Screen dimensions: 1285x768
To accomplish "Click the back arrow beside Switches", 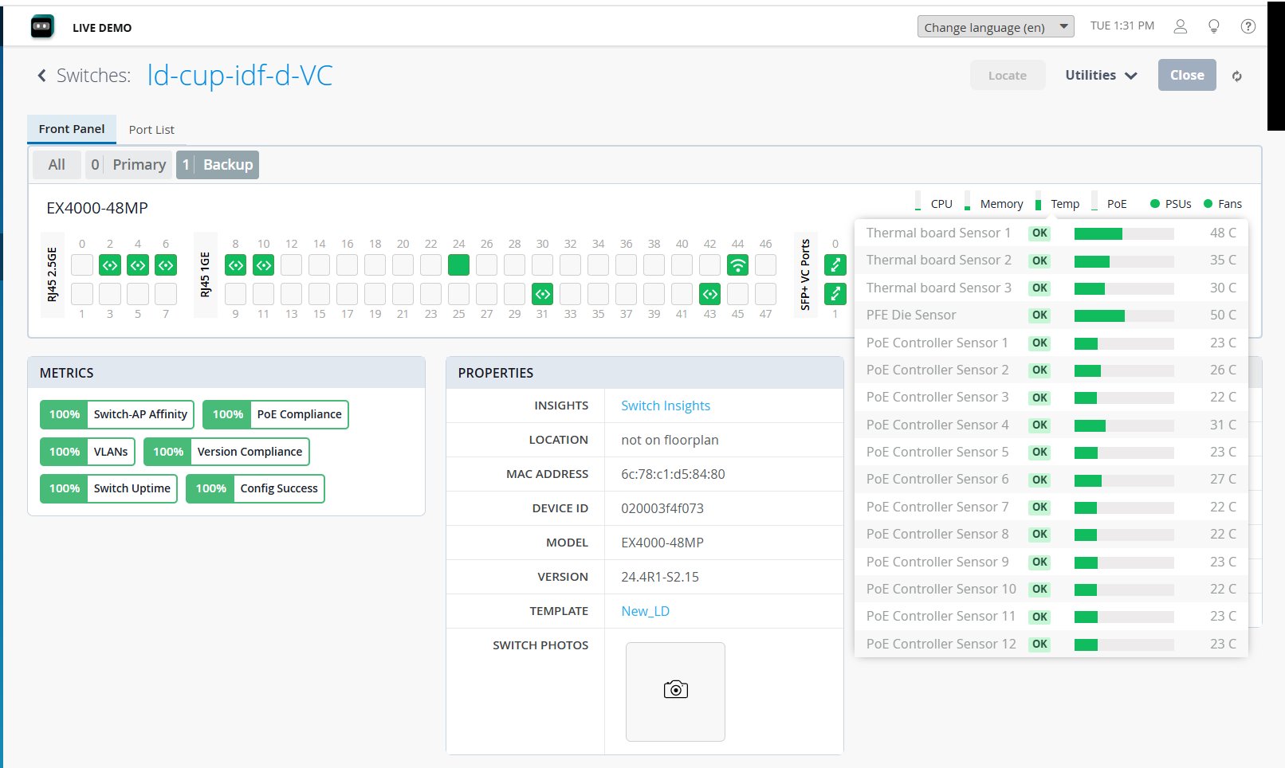I will [41, 76].
